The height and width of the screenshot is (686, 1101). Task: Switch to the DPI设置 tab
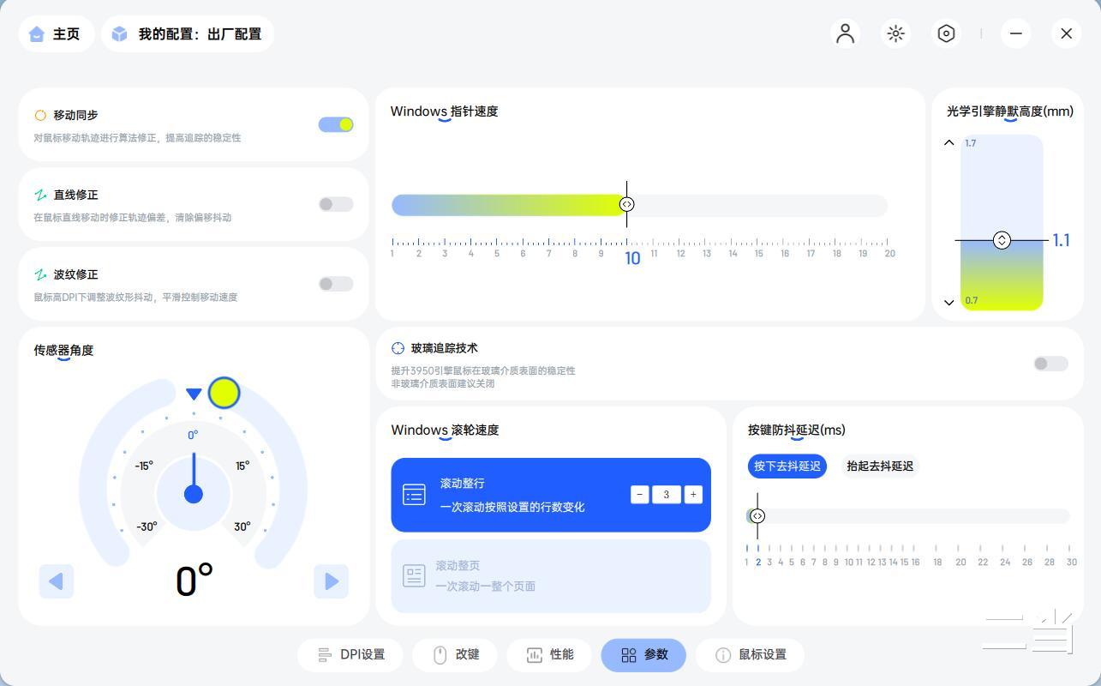(351, 655)
